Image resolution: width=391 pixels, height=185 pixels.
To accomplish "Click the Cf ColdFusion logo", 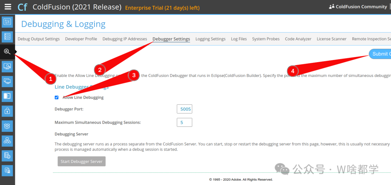I will [x=22, y=7].
